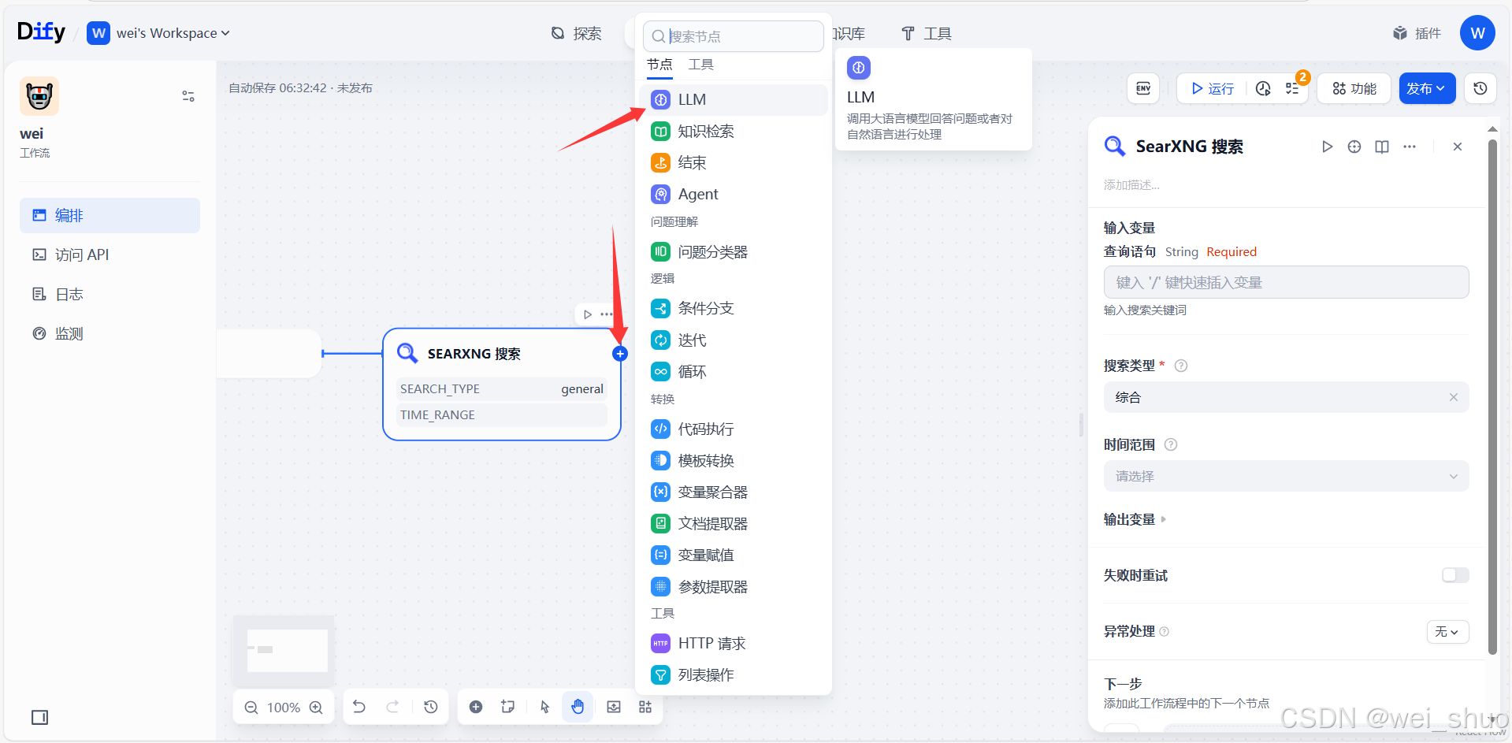Open the 时间范围 selection dropdown
This screenshot has height=743, width=1512.
pyautogui.click(x=1284, y=476)
